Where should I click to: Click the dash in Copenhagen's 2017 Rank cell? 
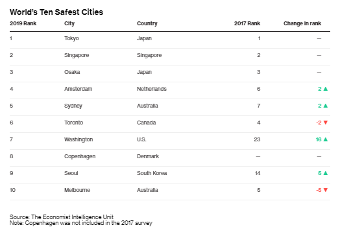[258, 156]
